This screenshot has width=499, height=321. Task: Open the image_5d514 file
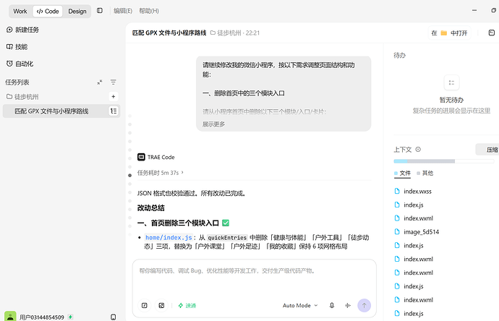point(422,232)
